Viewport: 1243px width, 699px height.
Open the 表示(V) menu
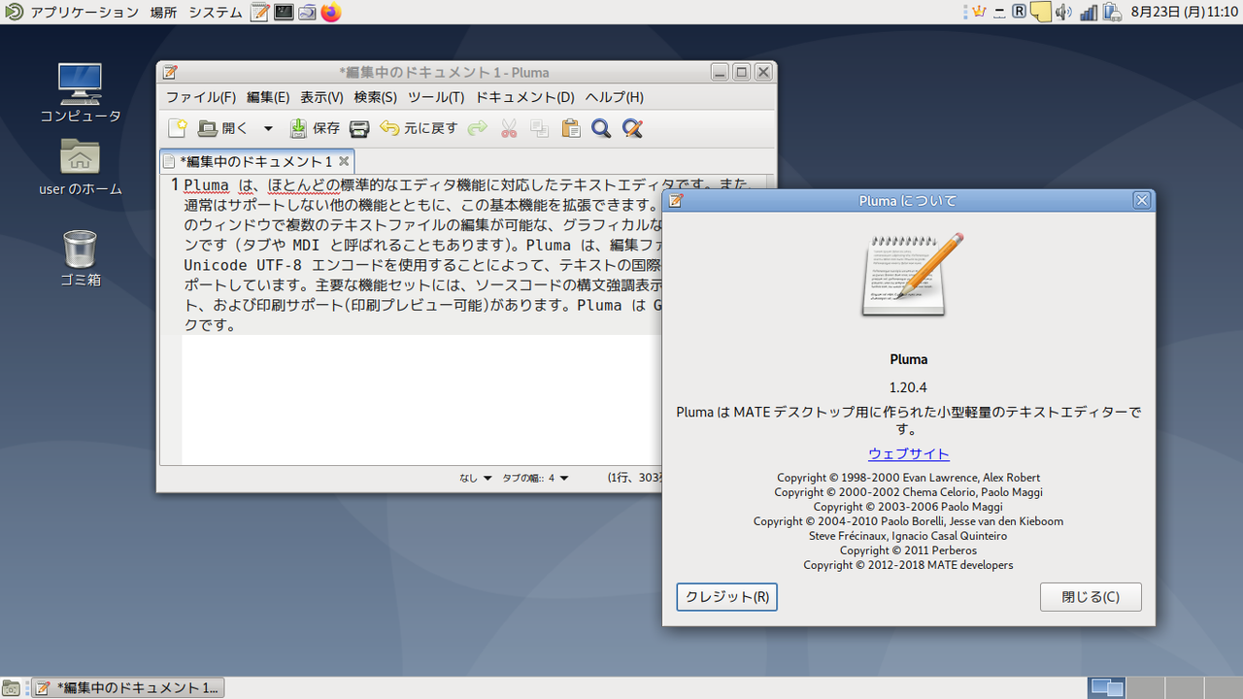tap(321, 97)
